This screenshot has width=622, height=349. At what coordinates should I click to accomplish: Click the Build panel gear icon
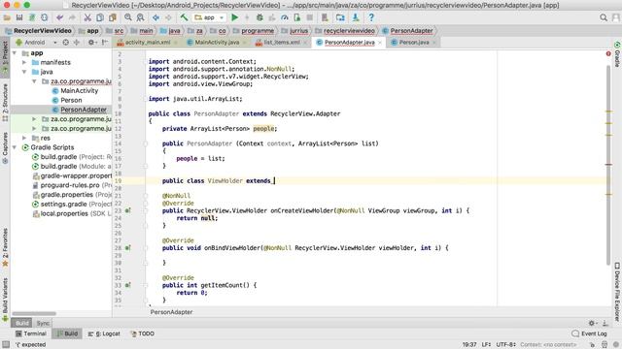592,323
